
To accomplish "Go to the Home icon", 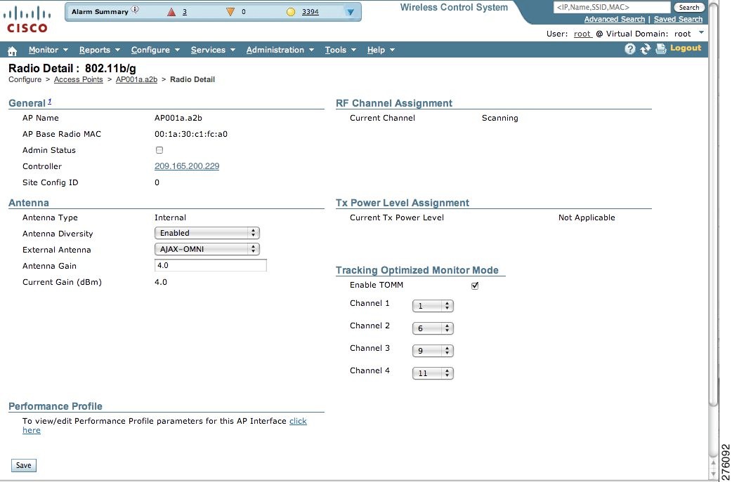I will [13, 51].
